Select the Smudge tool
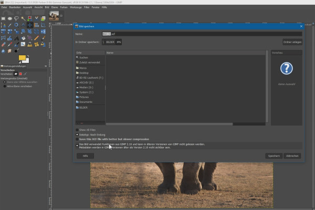 (10, 51)
